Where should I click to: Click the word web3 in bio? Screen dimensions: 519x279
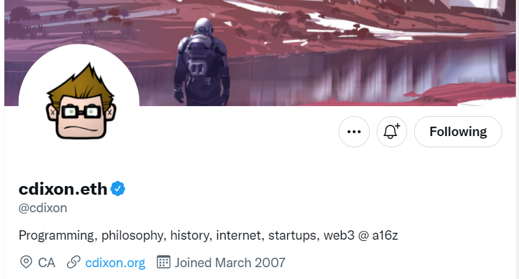coord(339,235)
